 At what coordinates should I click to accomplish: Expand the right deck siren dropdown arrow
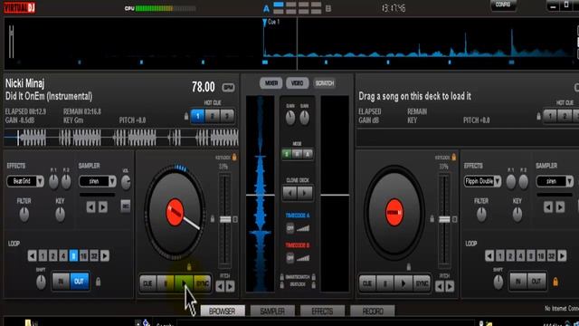point(570,181)
